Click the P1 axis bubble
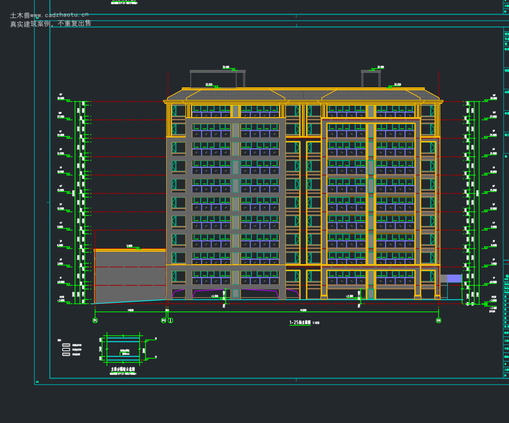 [95, 321]
